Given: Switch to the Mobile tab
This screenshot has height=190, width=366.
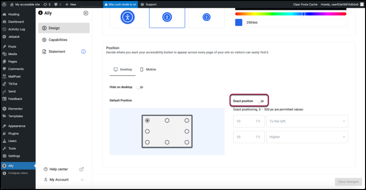Looking at the screenshot, I should click(147, 69).
